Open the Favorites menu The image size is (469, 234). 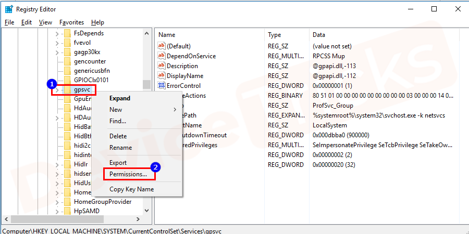tap(72, 22)
